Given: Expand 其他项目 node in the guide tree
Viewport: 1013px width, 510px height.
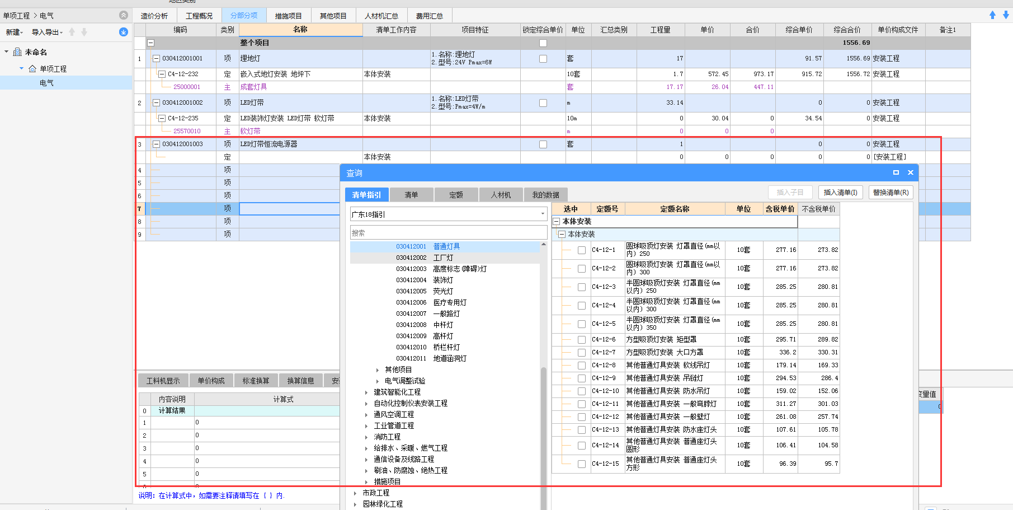Looking at the screenshot, I should click(378, 370).
